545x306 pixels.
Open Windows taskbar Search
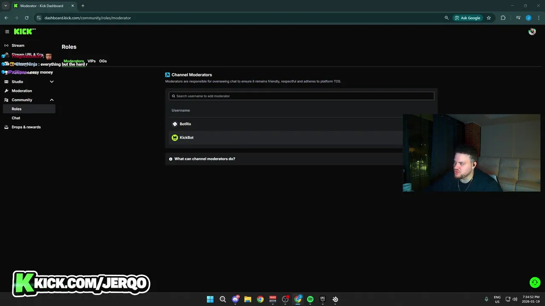[x=223, y=299]
